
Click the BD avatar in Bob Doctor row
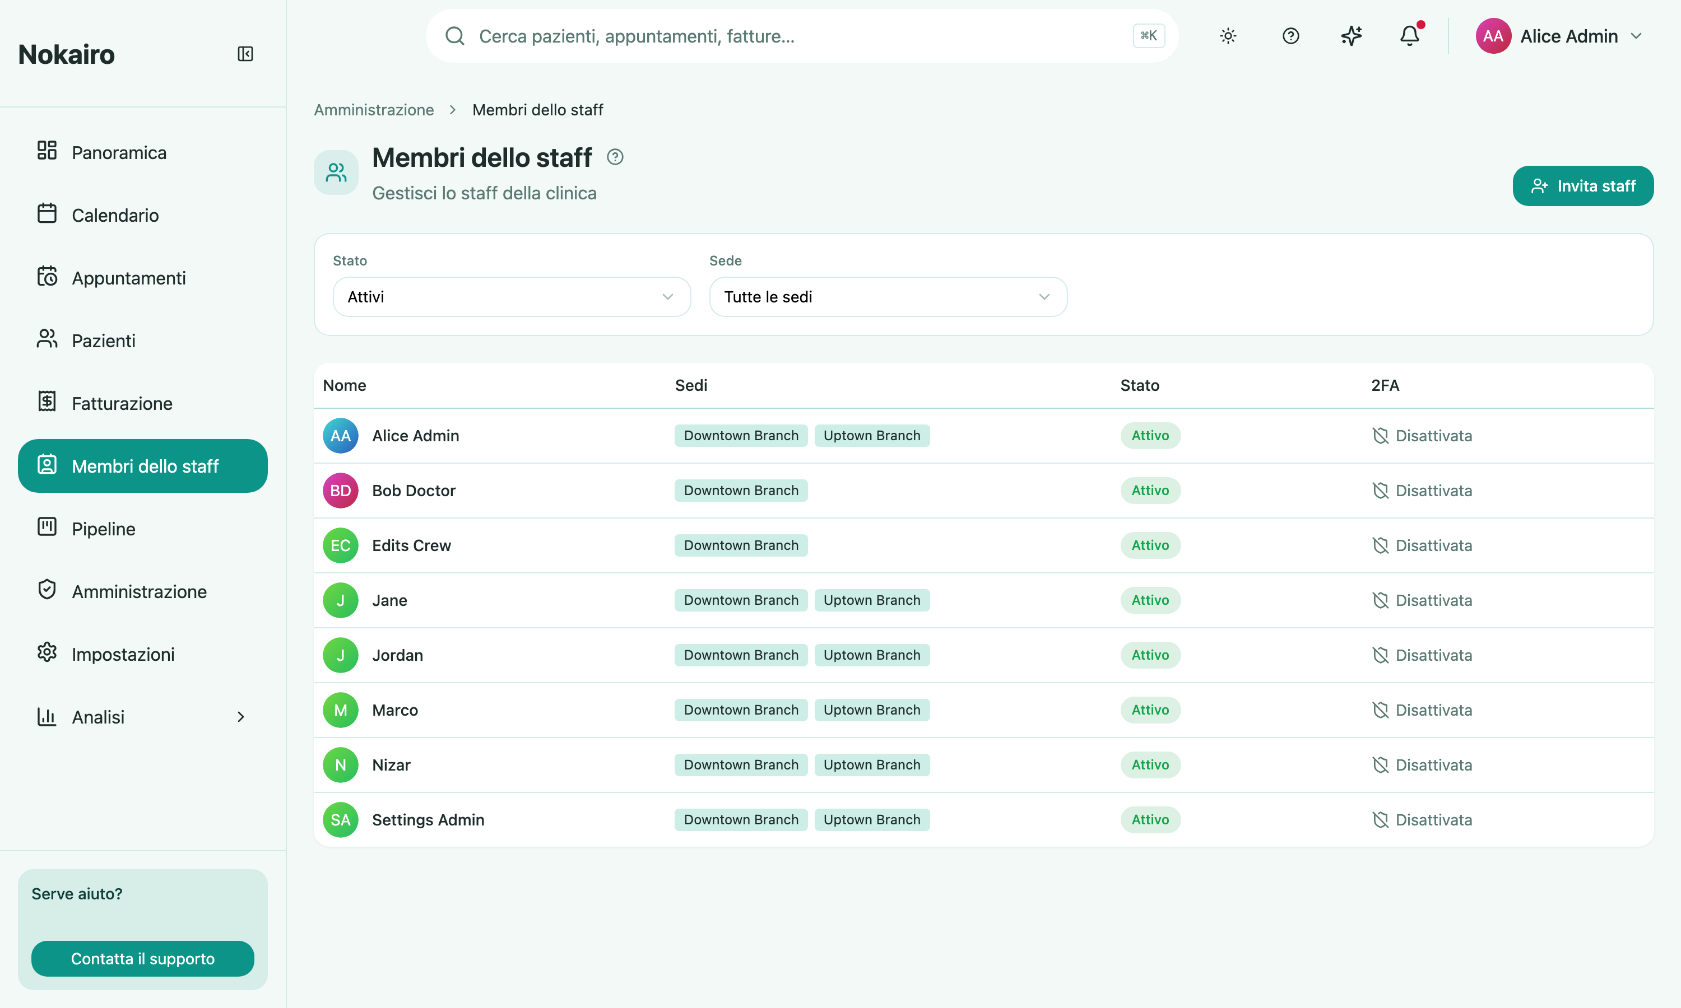341,491
